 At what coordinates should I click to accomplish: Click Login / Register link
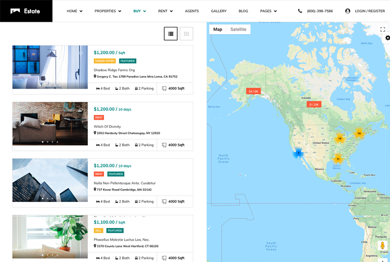coord(370,11)
